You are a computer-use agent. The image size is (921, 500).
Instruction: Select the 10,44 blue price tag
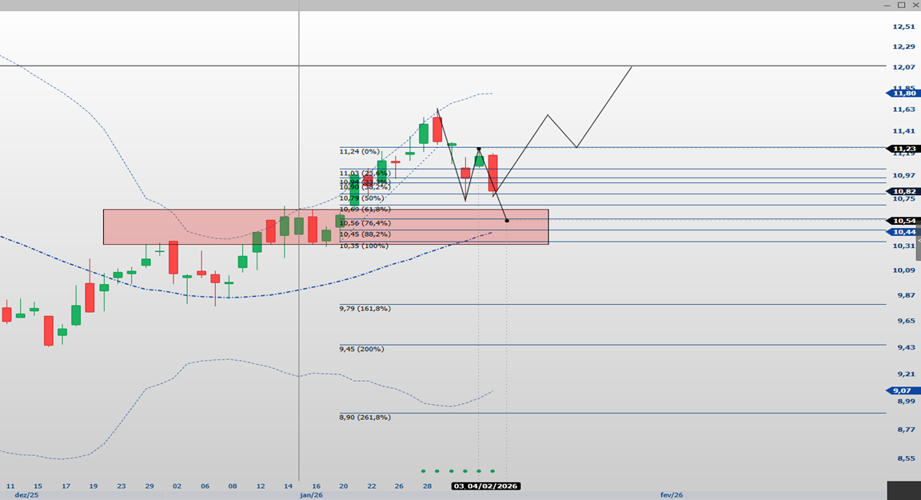click(x=903, y=232)
